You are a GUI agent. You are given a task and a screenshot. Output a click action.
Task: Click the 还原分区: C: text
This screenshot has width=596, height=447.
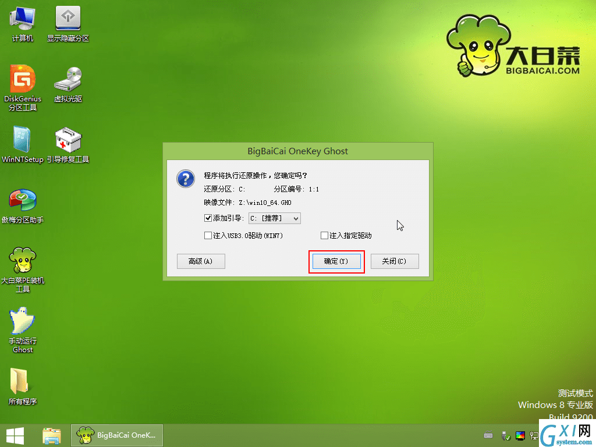pos(224,189)
